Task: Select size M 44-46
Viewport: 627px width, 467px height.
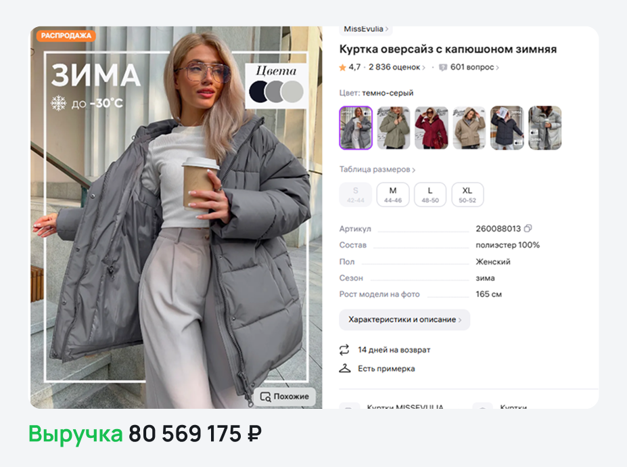Action: (393, 194)
